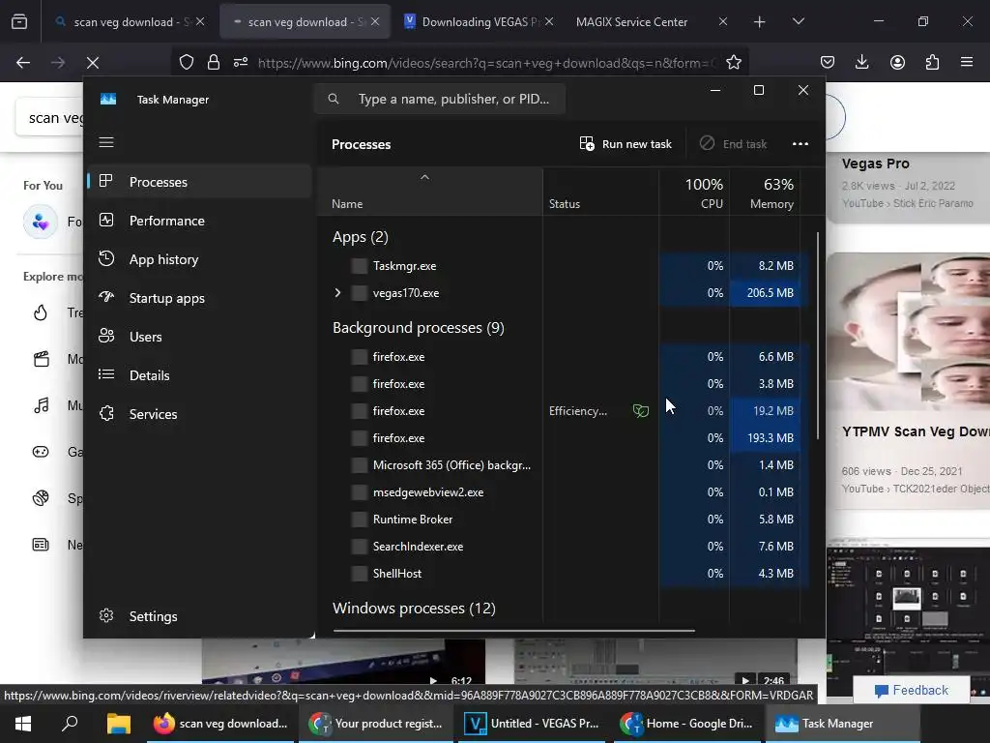Select the SearchIndexer.exe process
The image size is (990, 743).
(x=564, y=547)
